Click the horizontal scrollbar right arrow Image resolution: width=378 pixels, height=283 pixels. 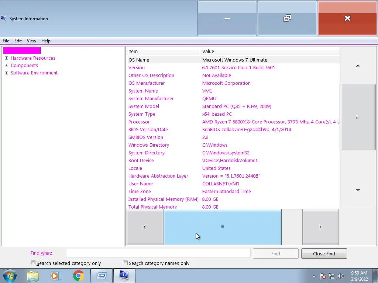[x=321, y=227]
